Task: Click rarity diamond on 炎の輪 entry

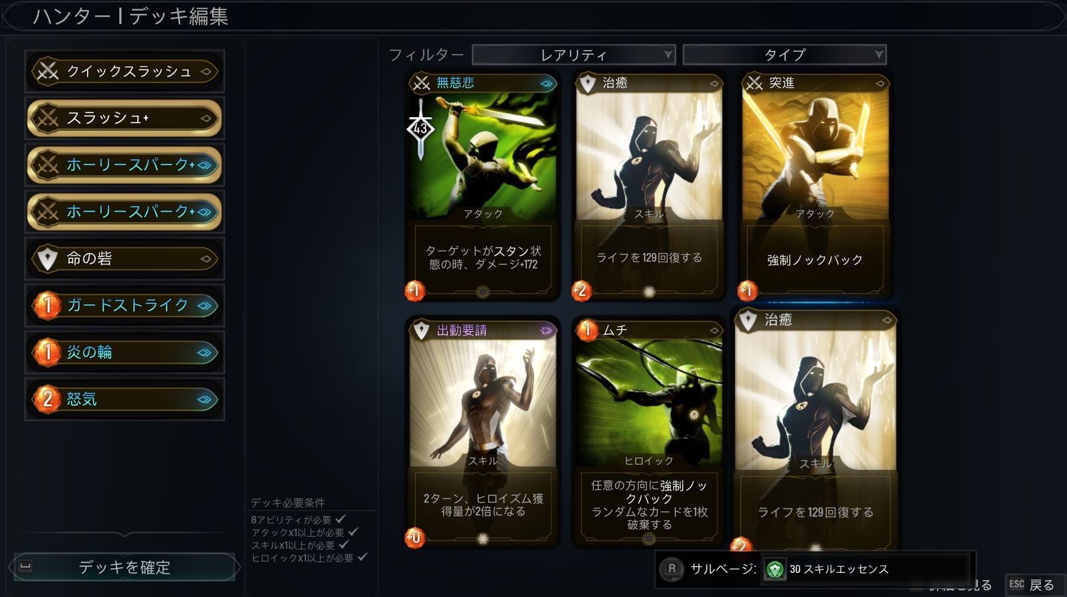Action: [x=204, y=353]
